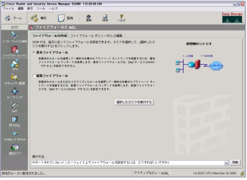This screenshot has width=247, height=180.
Task: Click the 移動 button beside the dropdown
Action: point(235,163)
